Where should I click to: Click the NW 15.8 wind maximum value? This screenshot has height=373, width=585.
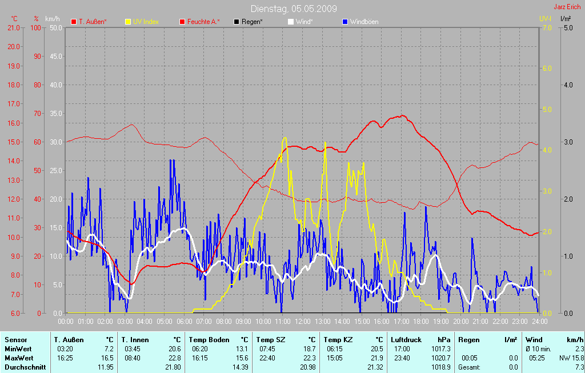click(571, 358)
